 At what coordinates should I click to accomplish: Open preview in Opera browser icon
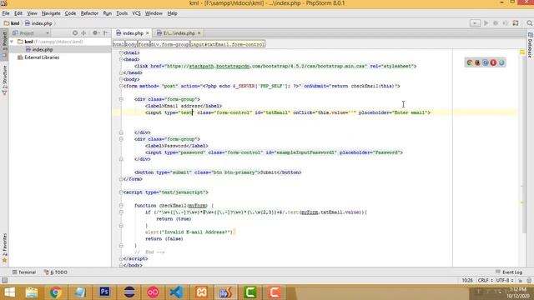pyautogui.click(x=493, y=62)
